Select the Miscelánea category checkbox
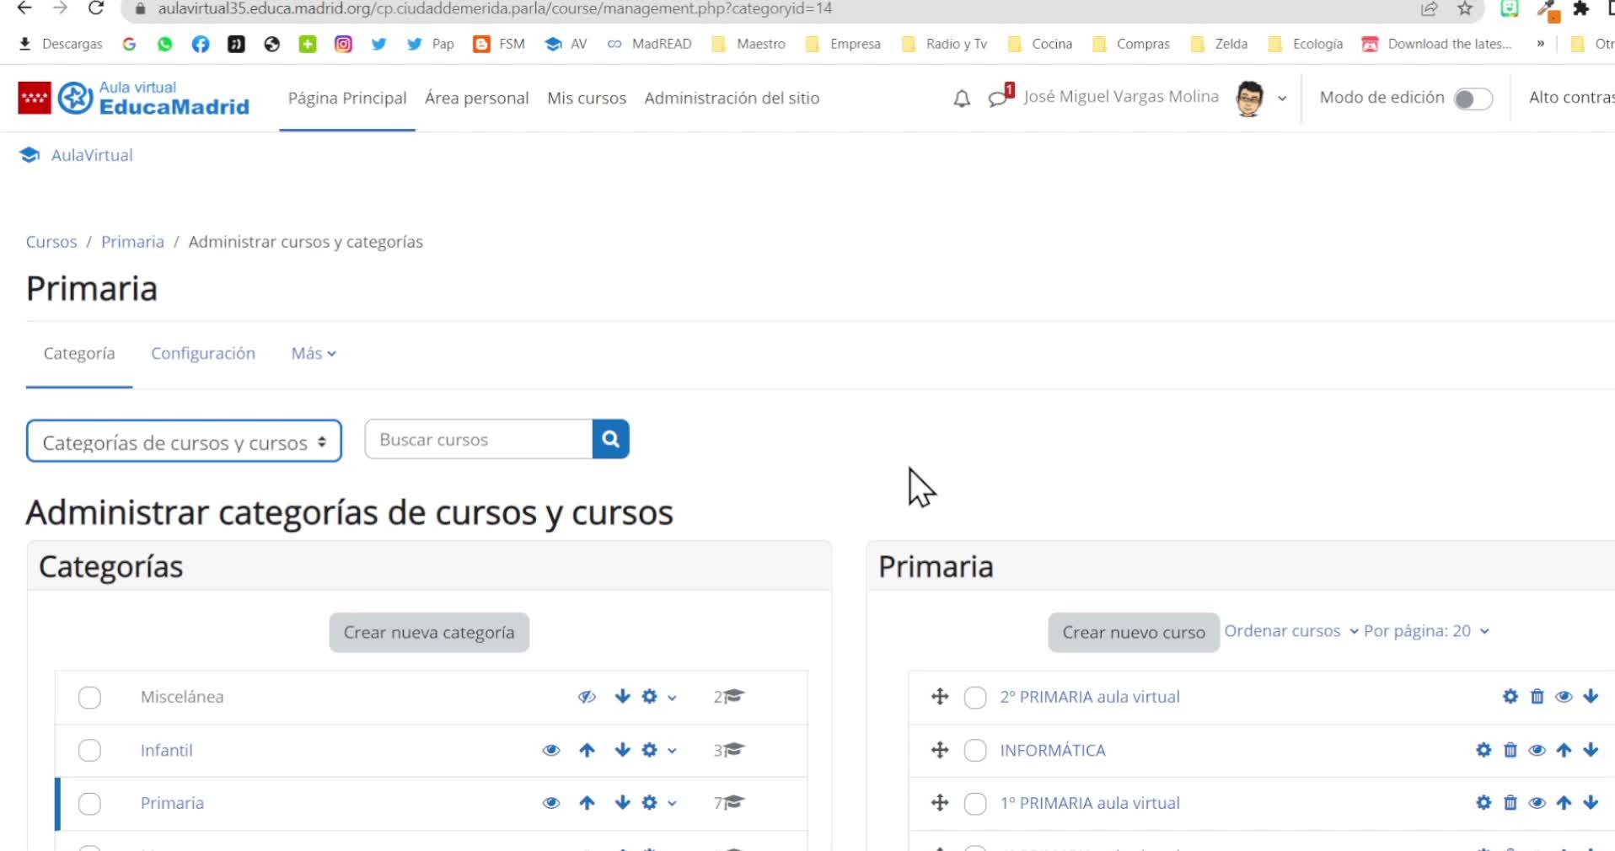 coord(89,698)
